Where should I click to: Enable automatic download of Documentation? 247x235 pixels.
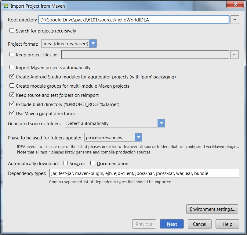(x=93, y=163)
